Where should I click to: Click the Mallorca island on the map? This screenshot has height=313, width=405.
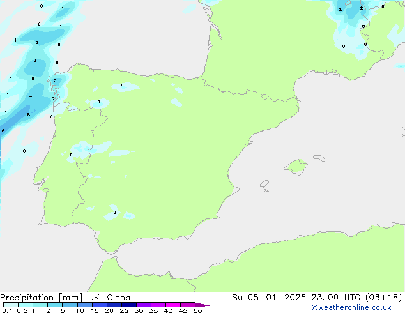296,167
